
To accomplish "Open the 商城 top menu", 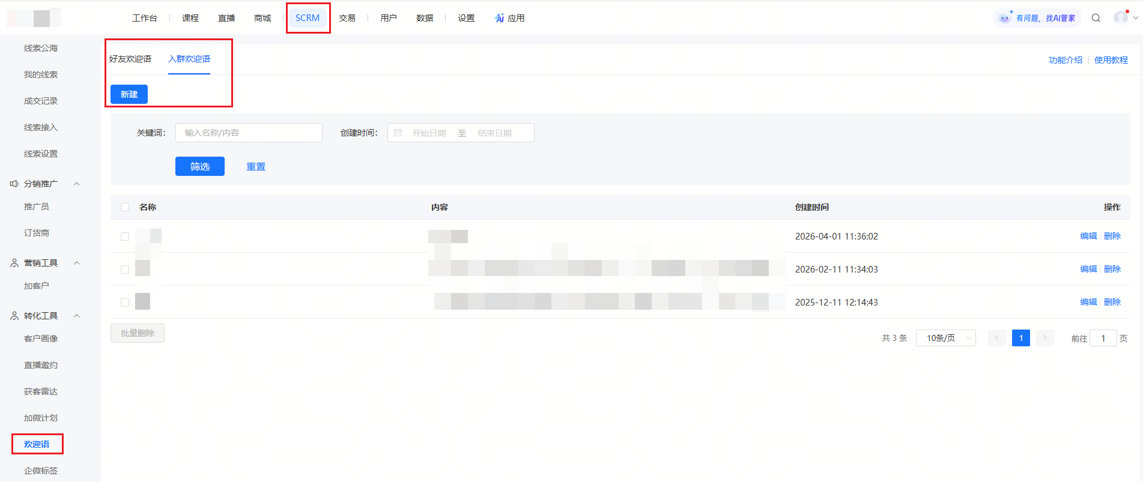I will click(262, 18).
